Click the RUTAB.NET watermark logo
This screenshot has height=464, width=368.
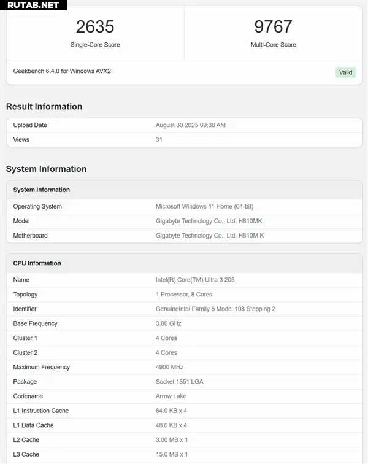[33, 5]
